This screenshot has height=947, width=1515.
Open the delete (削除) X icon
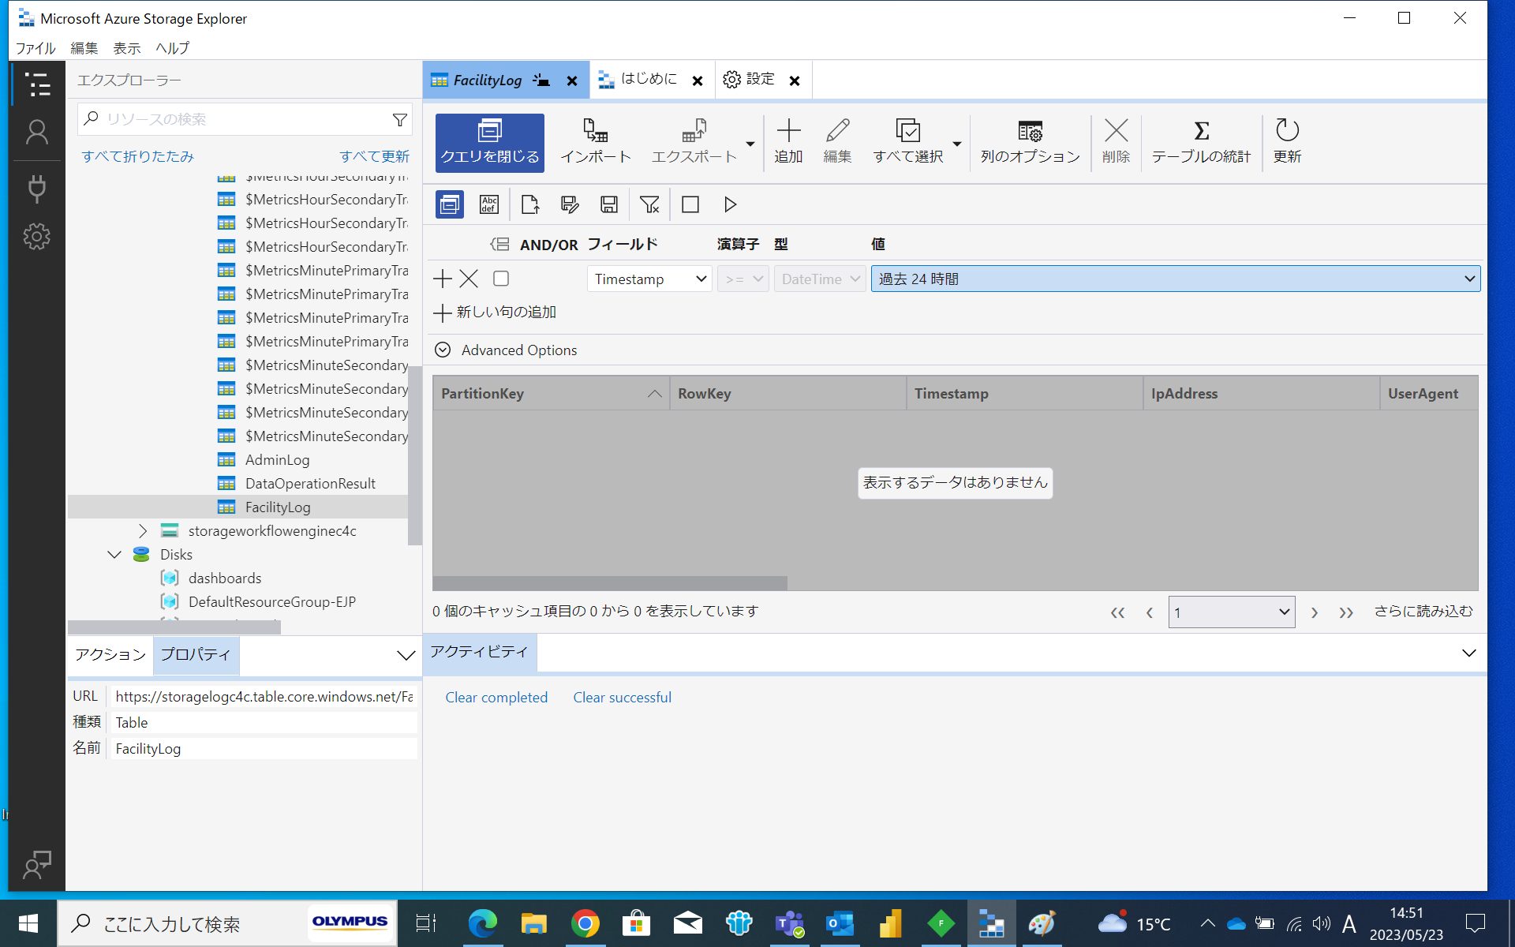(1117, 140)
